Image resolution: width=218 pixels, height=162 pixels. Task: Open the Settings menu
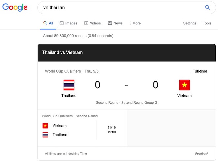(x=190, y=23)
